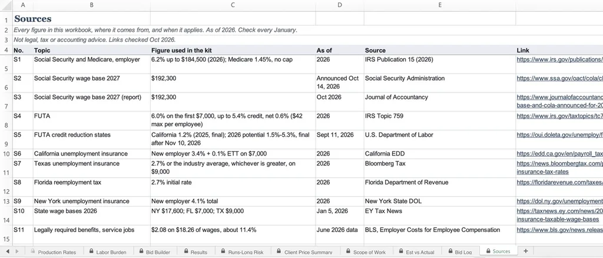603x258 pixels.
Task: Open the edd.ca.gov payroll link
Action: coord(559,153)
